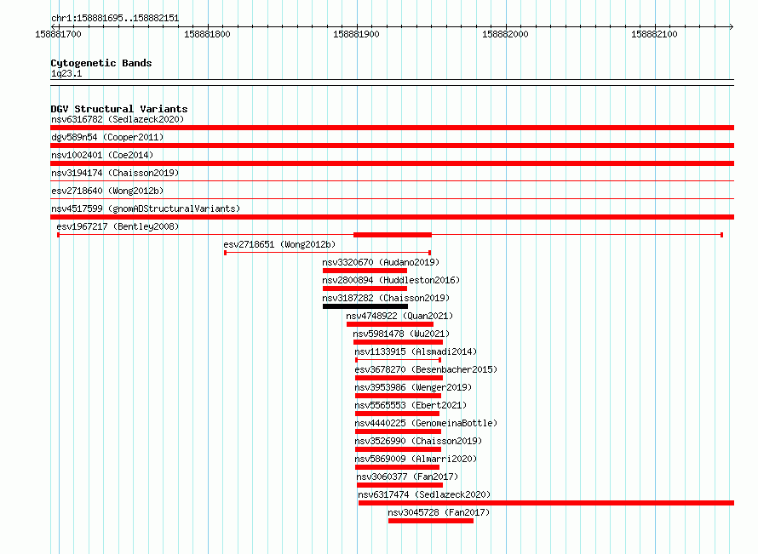Screen dimensions: 758x554
Task: Open nsv1133915 (Alsmadi2014) variant
Action: click(x=416, y=351)
